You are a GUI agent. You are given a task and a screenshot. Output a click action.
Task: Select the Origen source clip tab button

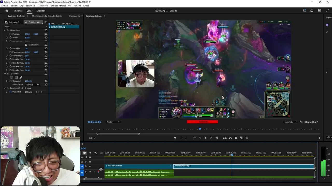13,22
